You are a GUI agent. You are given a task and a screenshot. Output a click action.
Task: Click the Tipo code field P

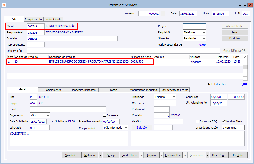click(33, 97)
